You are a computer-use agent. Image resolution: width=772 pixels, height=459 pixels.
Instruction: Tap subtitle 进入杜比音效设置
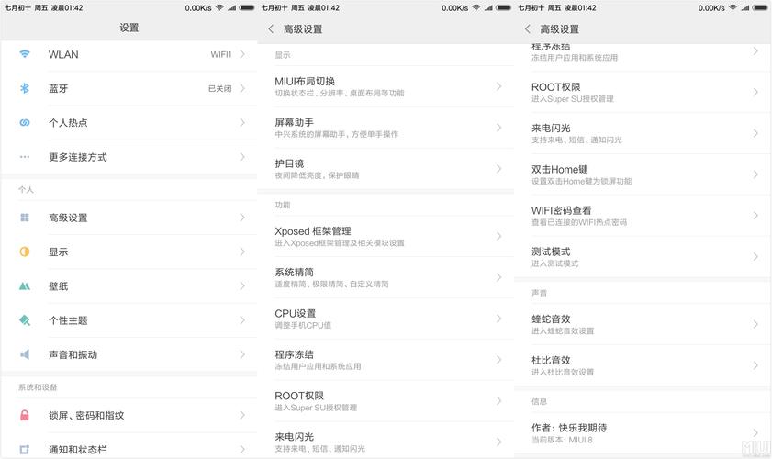tap(563, 372)
